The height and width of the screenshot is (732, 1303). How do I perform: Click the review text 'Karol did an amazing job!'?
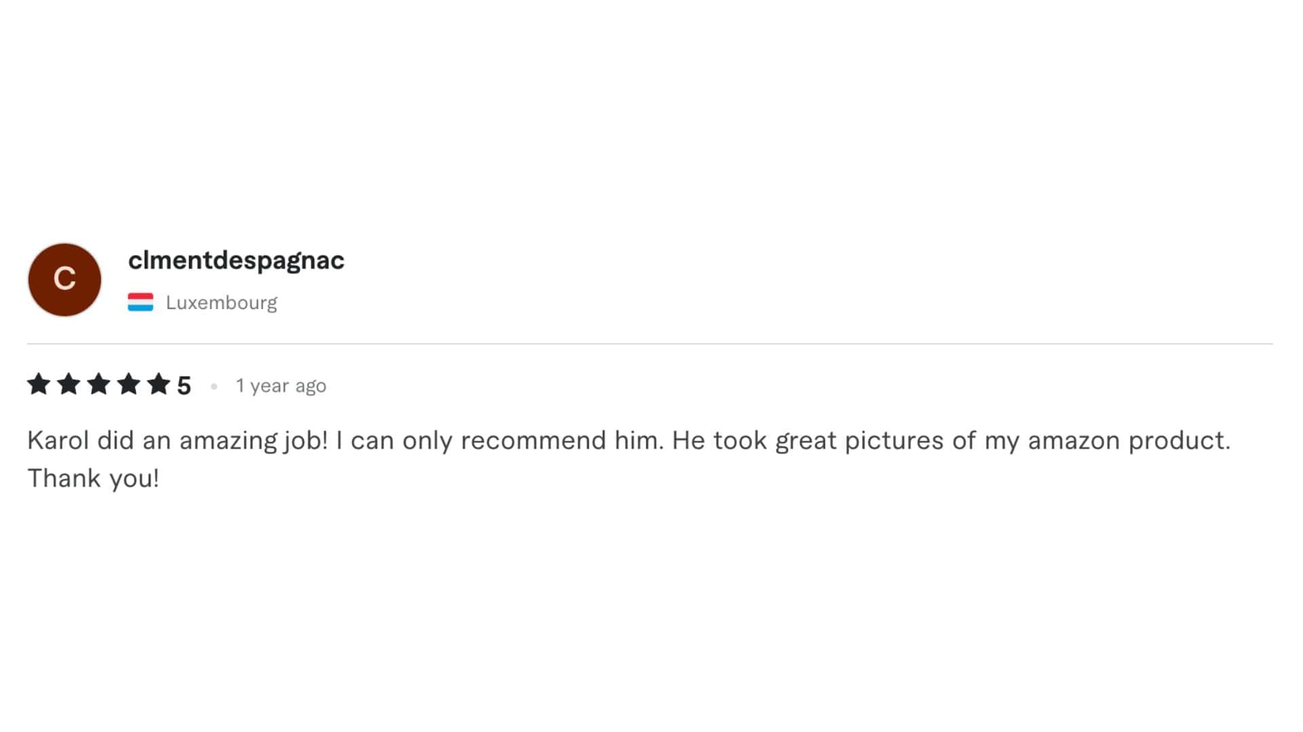177,441
